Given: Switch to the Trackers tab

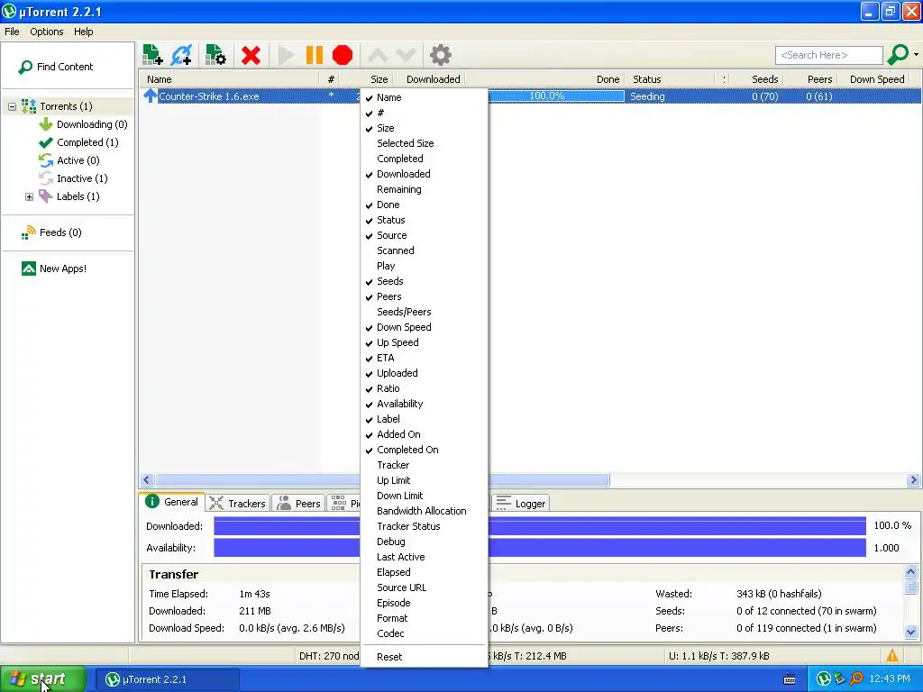Looking at the screenshot, I should (x=238, y=503).
